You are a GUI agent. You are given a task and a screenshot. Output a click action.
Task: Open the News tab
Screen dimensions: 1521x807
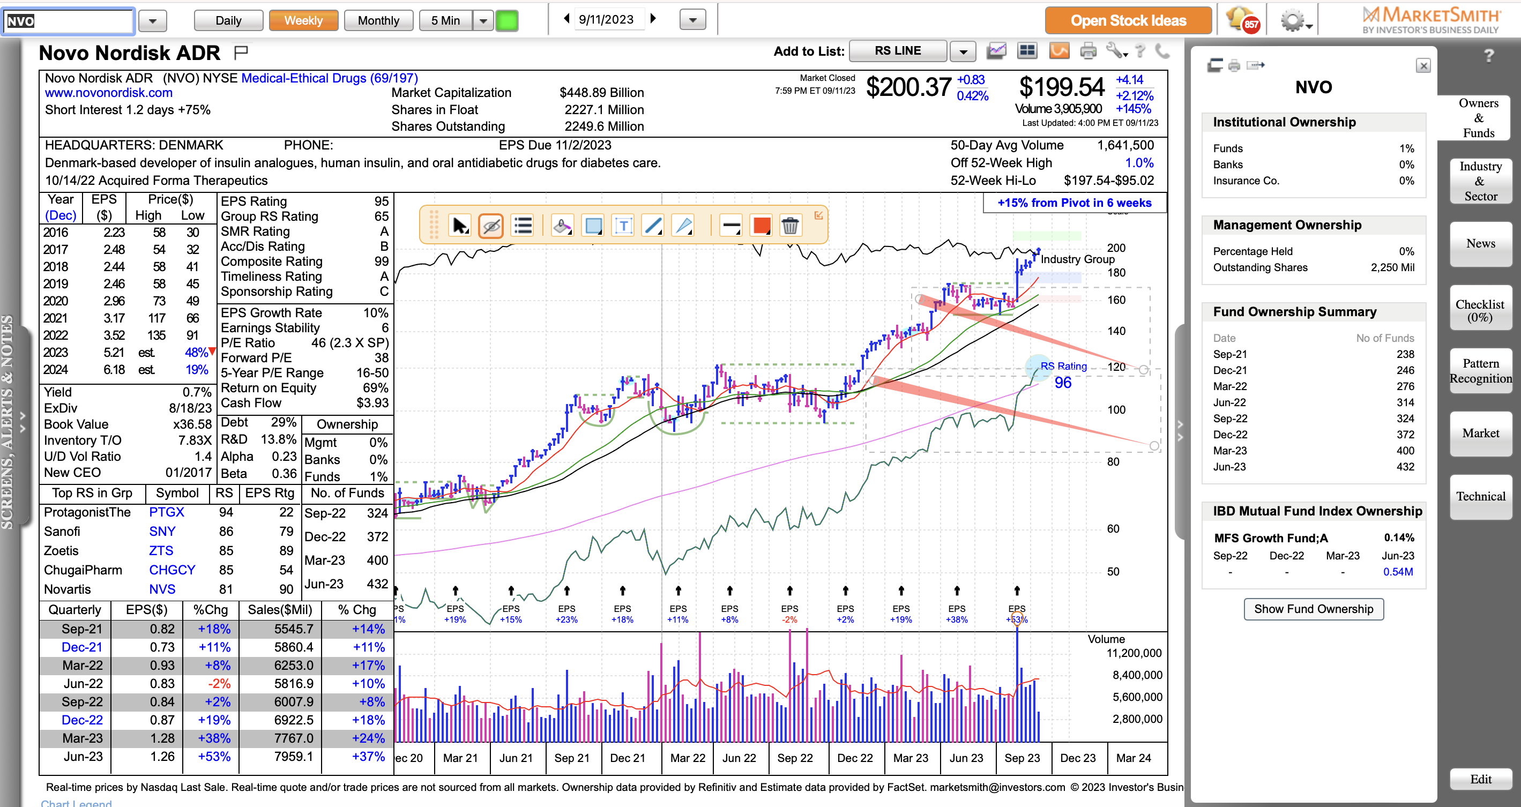[x=1480, y=244]
